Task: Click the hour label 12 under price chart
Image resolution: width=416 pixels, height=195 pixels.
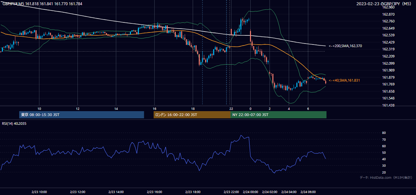Action: (x=77, y=109)
